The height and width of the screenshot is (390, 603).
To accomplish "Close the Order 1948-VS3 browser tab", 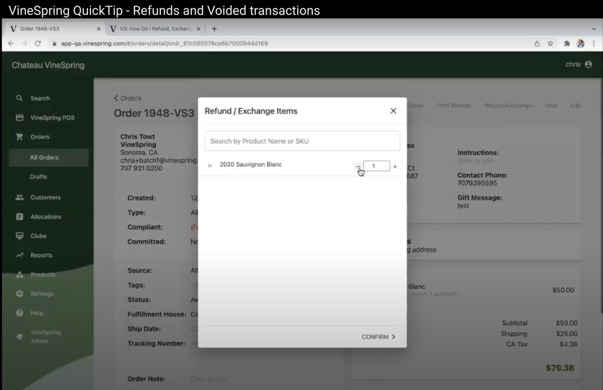I will pos(98,29).
